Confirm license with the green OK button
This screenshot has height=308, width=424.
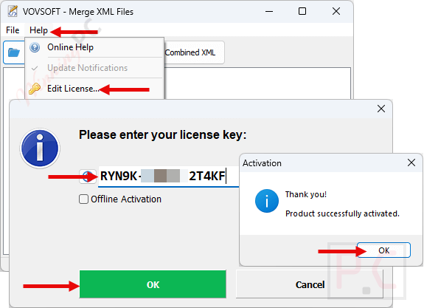pyautogui.click(x=153, y=284)
